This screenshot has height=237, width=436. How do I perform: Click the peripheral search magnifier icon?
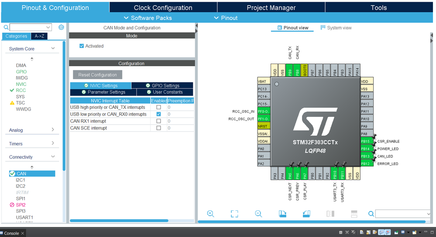pyautogui.click(x=6, y=27)
